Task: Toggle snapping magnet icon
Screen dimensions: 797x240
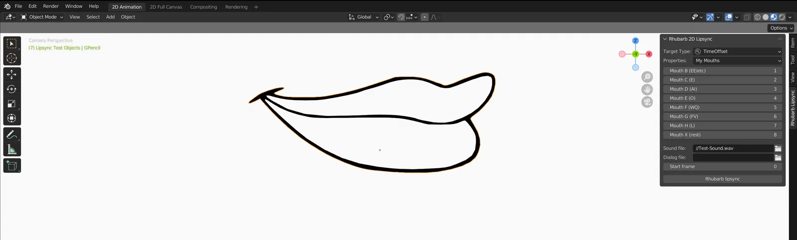Action: pyautogui.click(x=401, y=17)
